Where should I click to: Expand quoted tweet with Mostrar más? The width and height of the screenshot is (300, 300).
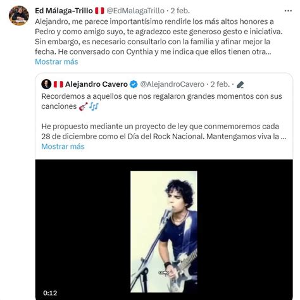pyautogui.click(x=63, y=146)
